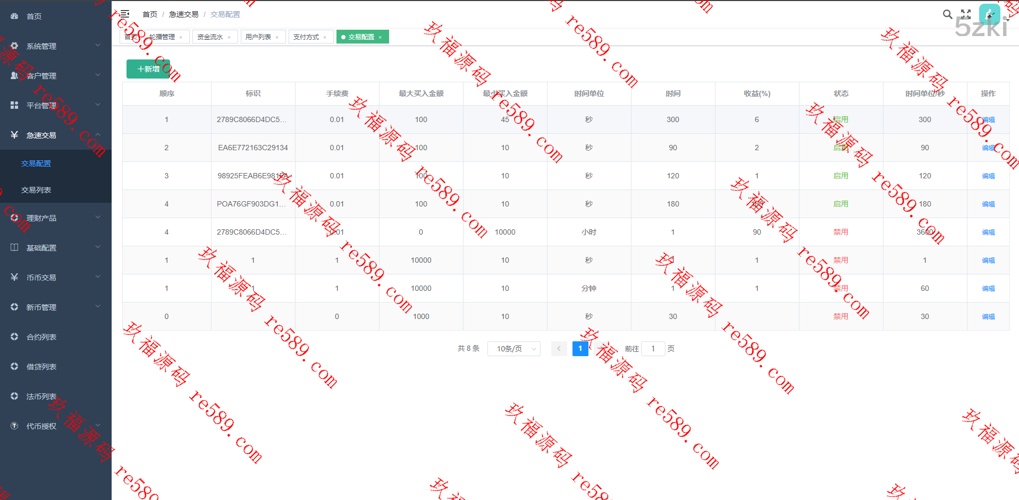Image resolution: width=1019 pixels, height=500 pixels.
Task: Edit the row with 收益 6
Action: pyautogui.click(x=988, y=119)
